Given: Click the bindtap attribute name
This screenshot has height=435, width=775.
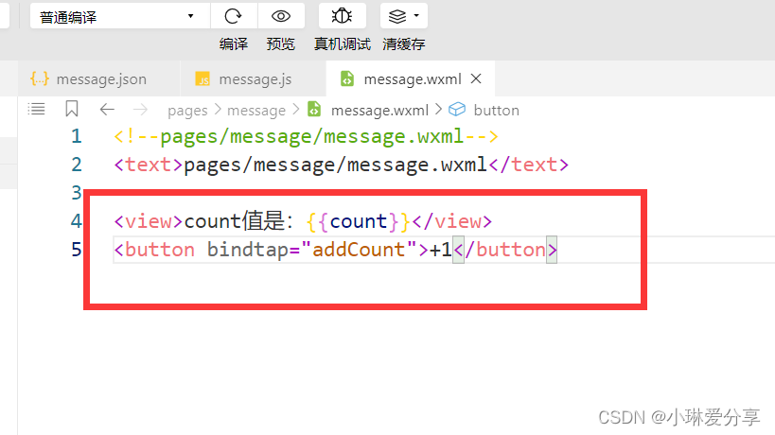Looking at the screenshot, I should [247, 250].
